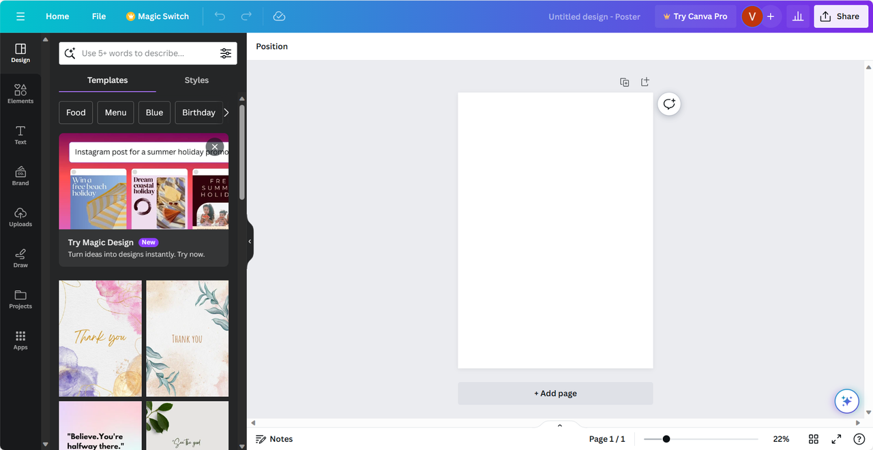Switch to the Styles tab
Screen dimensions: 873x450
tap(196, 80)
